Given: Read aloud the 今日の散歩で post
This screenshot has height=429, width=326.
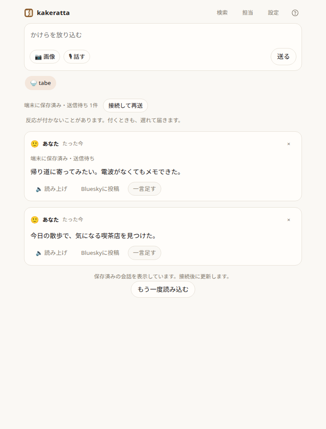Looking at the screenshot, I should pos(51,253).
